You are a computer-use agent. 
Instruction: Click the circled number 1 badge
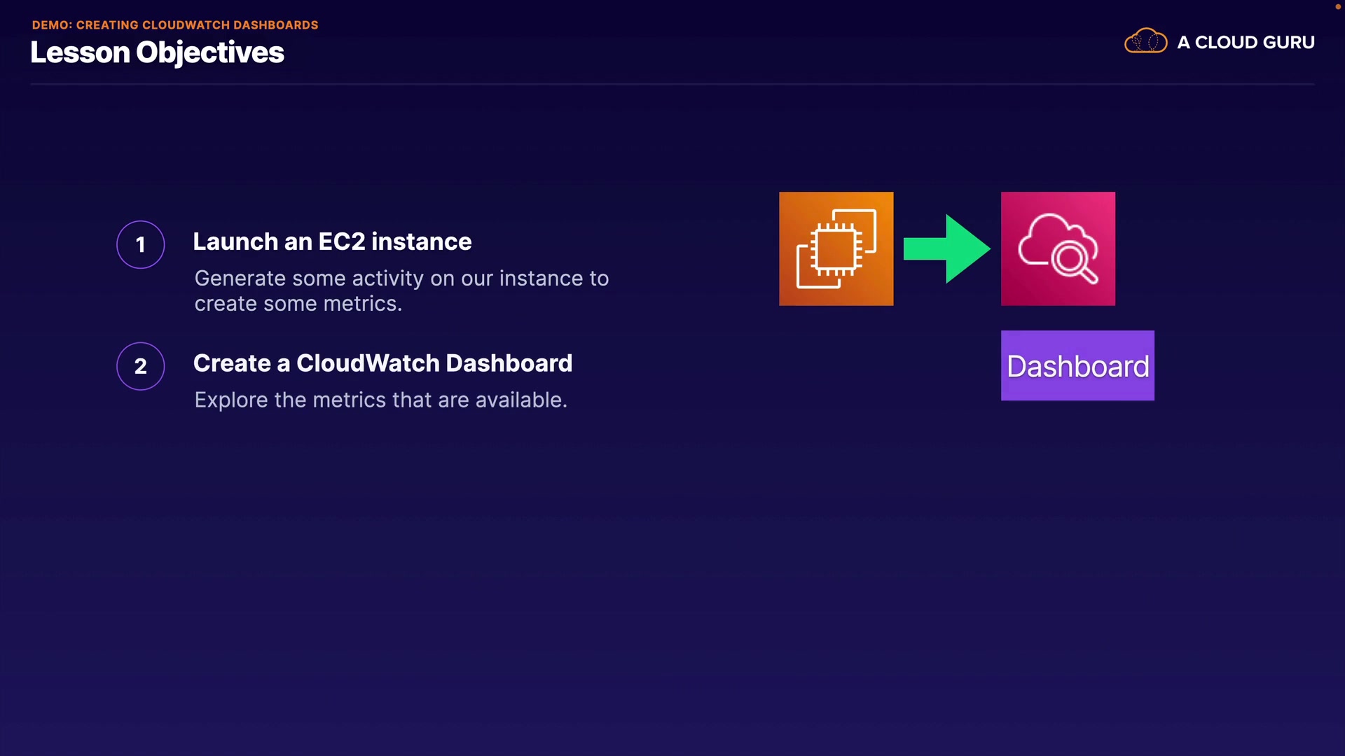pyautogui.click(x=141, y=244)
